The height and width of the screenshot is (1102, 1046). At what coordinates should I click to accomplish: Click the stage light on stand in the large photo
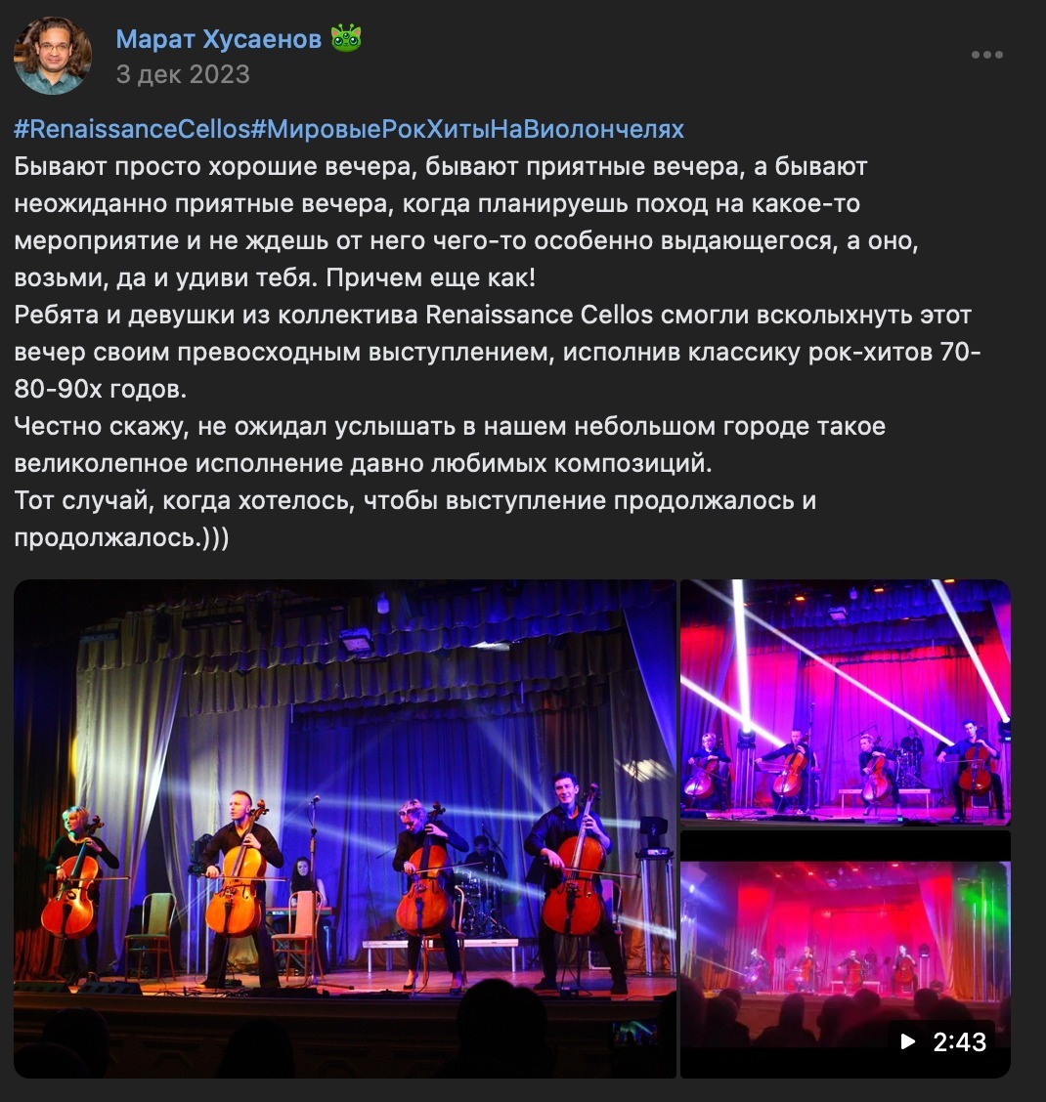[x=654, y=894]
